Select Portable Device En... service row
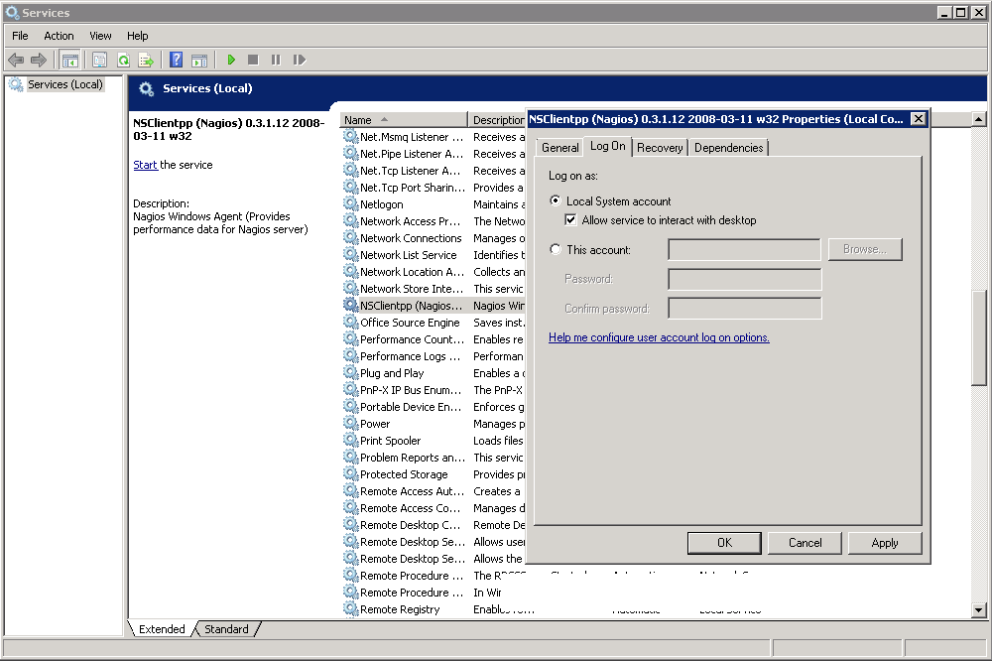This screenshot has height=661, width=992. (x=434, y=407)
